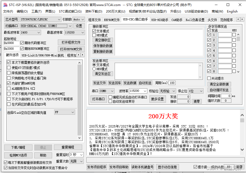
Task: Click the 0x0000 start address field
Action: click(12, 43)
